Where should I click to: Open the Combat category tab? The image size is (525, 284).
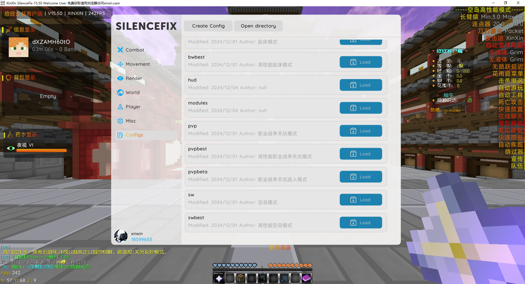(x=135, y=50)
